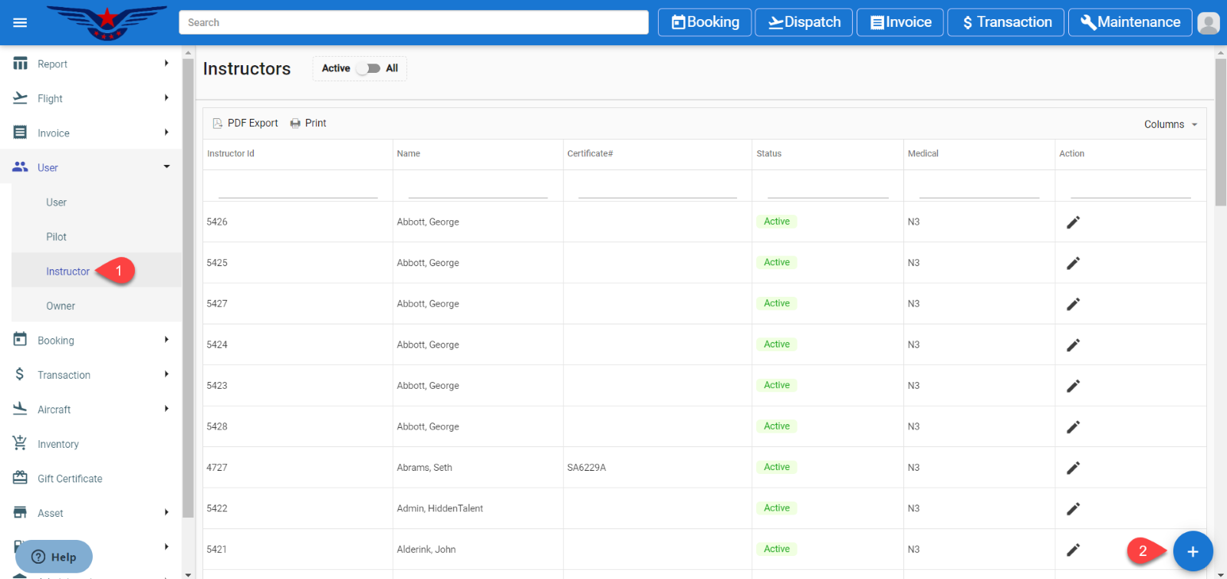Viewport: 1227px width, 579px height.
Task: Click edit pencil for Abrams, Seth
Action: (x=1073, y=468)
